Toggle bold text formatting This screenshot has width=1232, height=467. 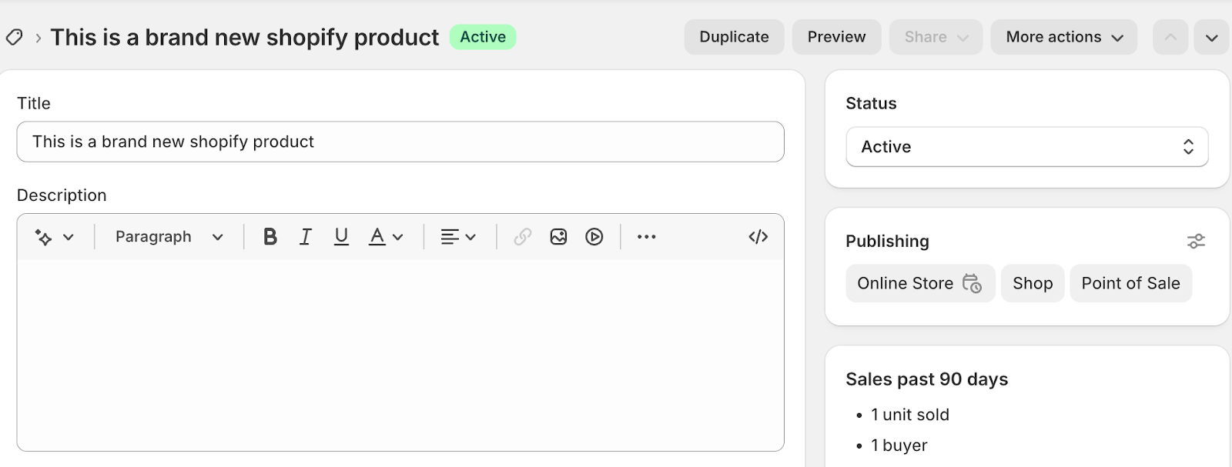pyautogui.click(x=269, y=237)
